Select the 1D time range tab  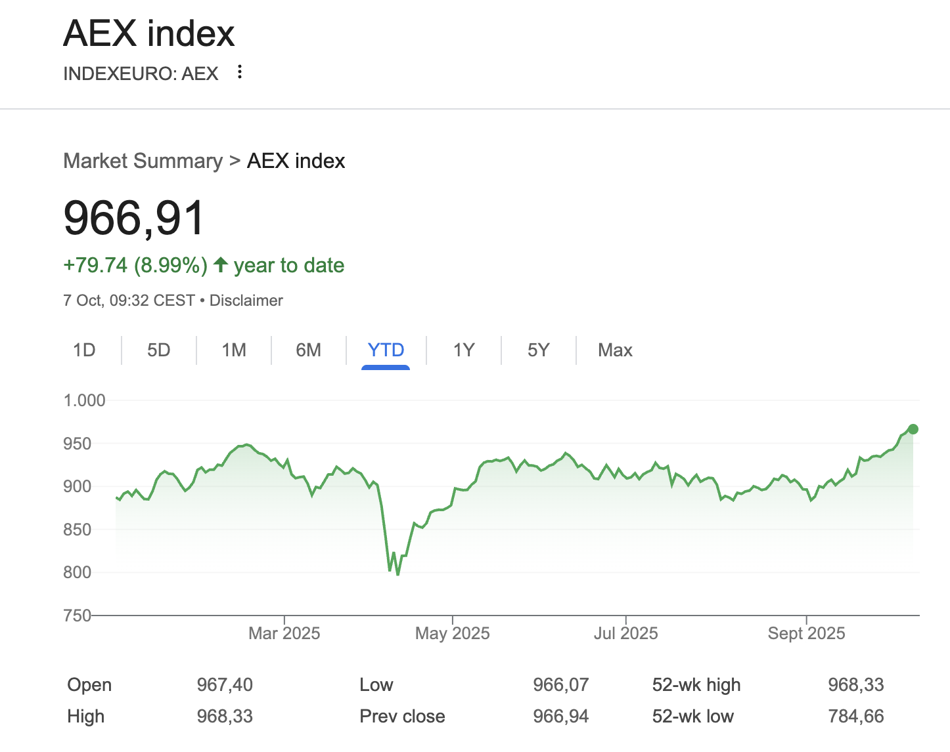(x=84, y=350)
